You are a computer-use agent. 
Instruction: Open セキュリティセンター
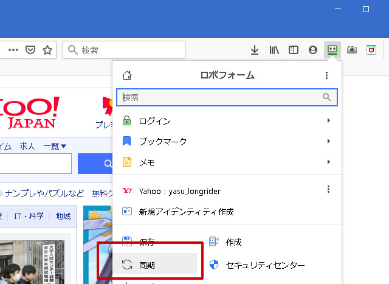click(257, 265)
